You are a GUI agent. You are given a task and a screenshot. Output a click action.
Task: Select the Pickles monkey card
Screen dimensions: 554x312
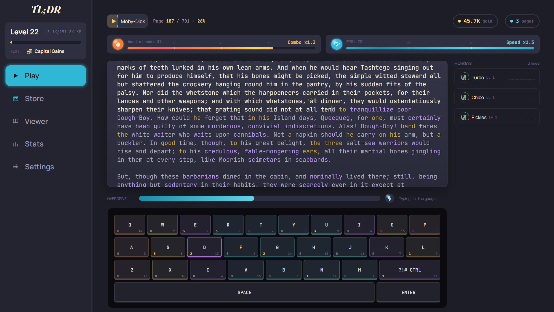point(497,117)
